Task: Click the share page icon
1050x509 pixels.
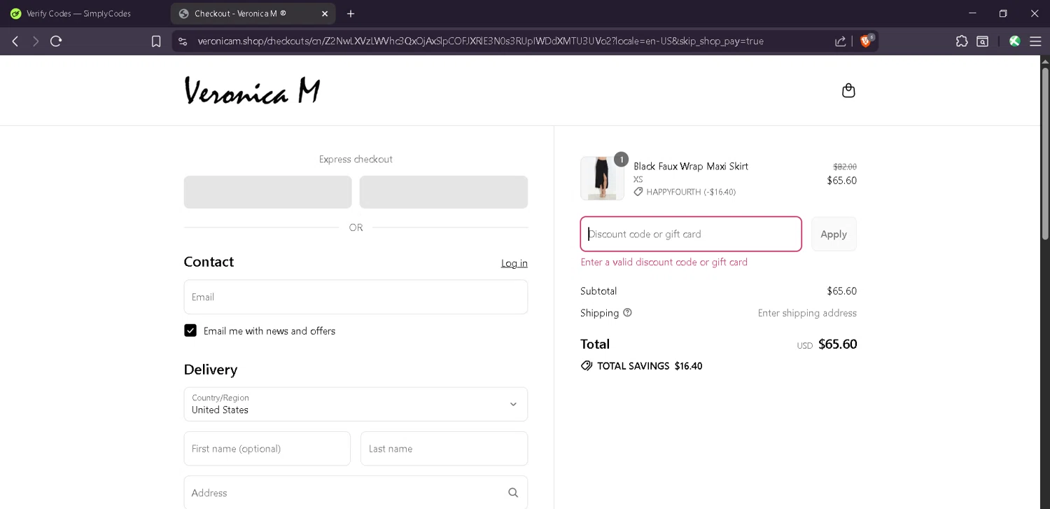Action: [840, 41]
